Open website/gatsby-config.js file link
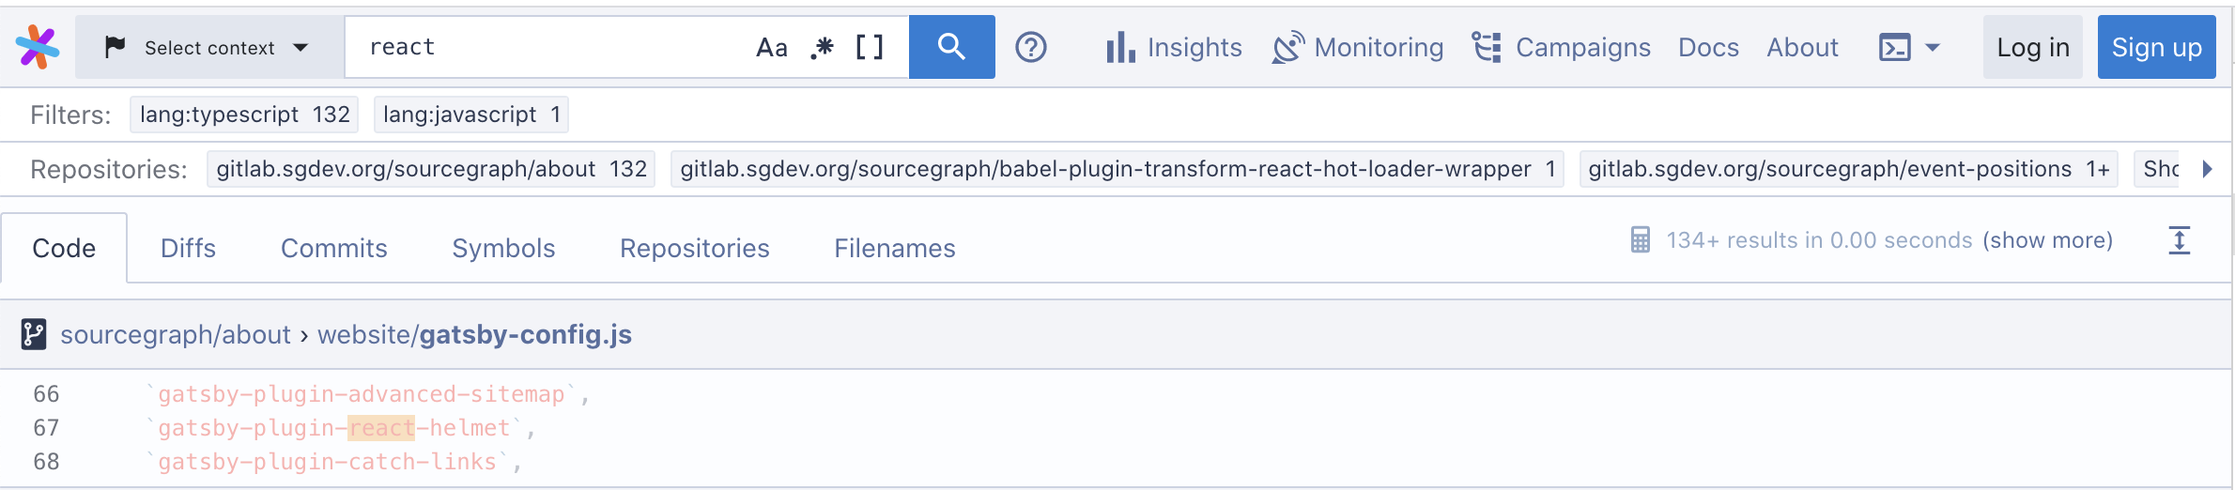The height and width of the screenshot is (490, 2235). (474, 334)
